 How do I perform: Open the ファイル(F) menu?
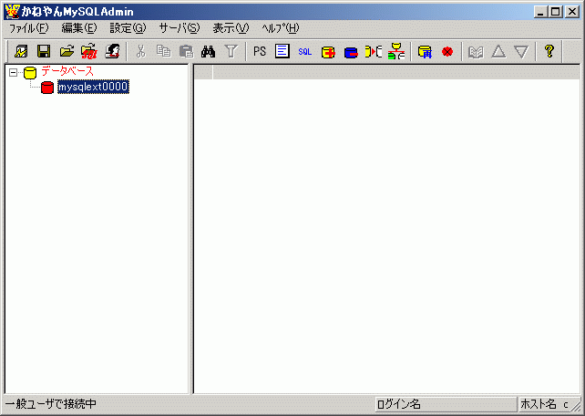point(29,28)
